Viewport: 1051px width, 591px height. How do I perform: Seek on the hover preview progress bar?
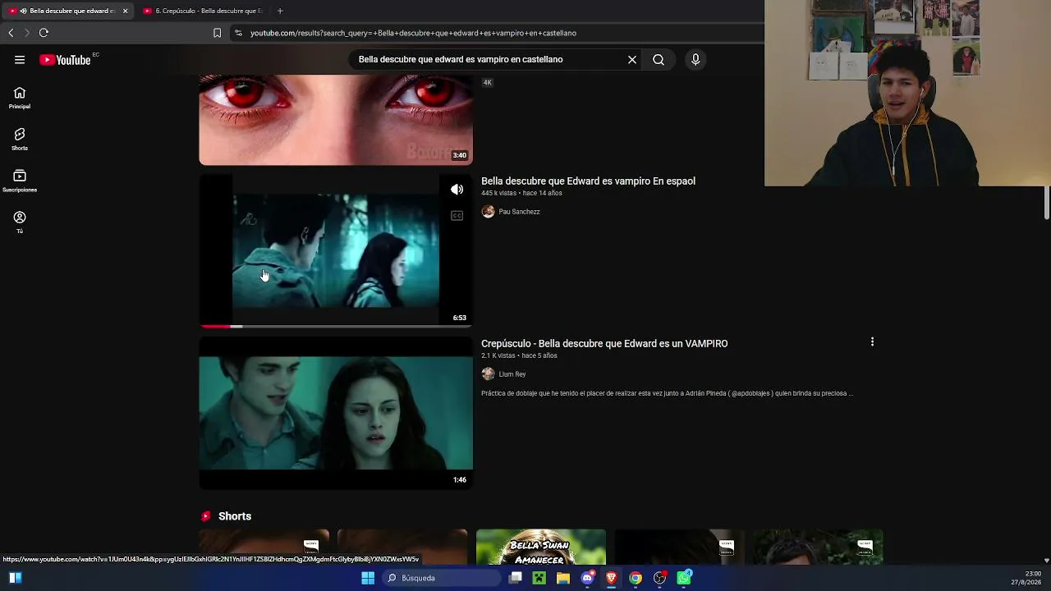tap(336, 326)
